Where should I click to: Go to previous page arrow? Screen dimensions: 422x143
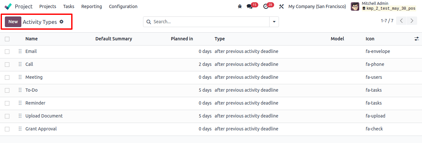(x=401, y=21)
